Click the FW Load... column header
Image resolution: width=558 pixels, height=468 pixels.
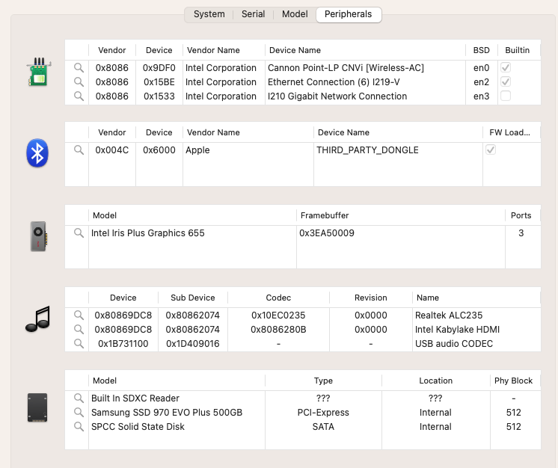[509, 132]
